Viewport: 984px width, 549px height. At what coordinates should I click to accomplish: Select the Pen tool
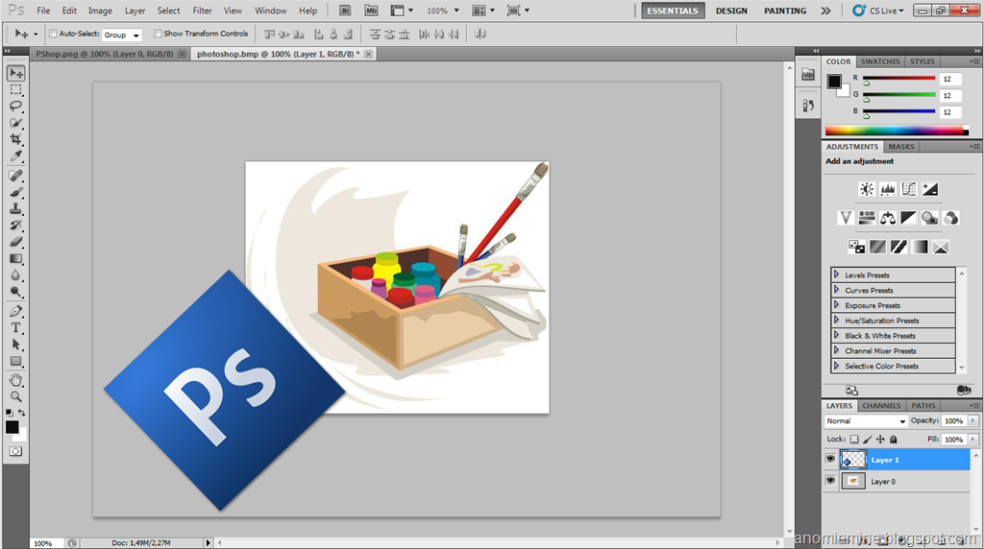coord(15,311)
